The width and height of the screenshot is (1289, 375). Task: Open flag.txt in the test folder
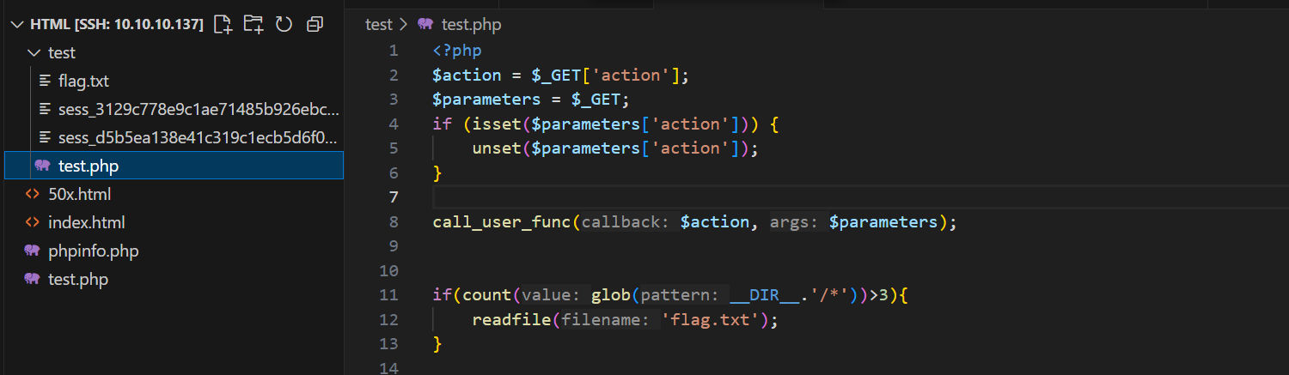coord(83,82)
